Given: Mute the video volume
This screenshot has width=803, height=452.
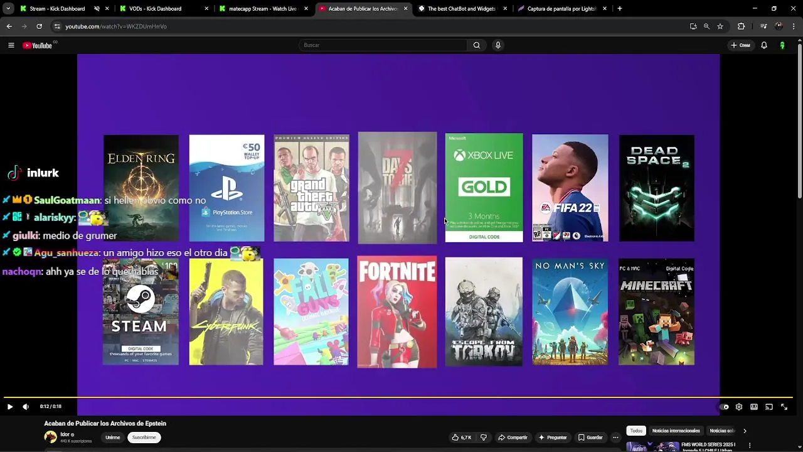Looking at the screenshot, I should [x=26, y=407].
